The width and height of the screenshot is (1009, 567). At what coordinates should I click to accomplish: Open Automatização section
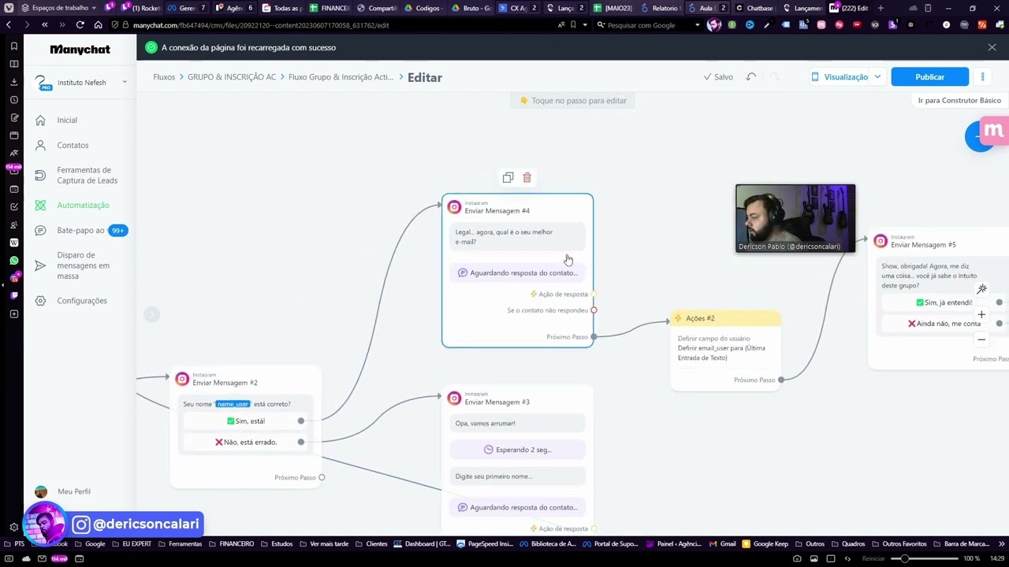[83, 206]
